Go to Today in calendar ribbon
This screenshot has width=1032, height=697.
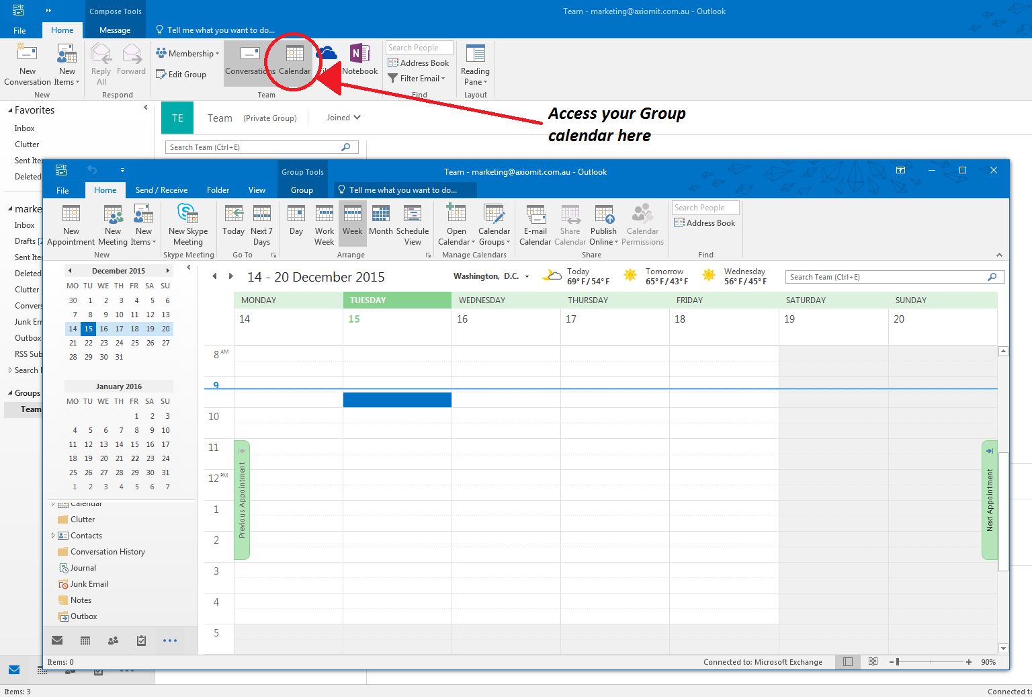(x=233, y=222)
